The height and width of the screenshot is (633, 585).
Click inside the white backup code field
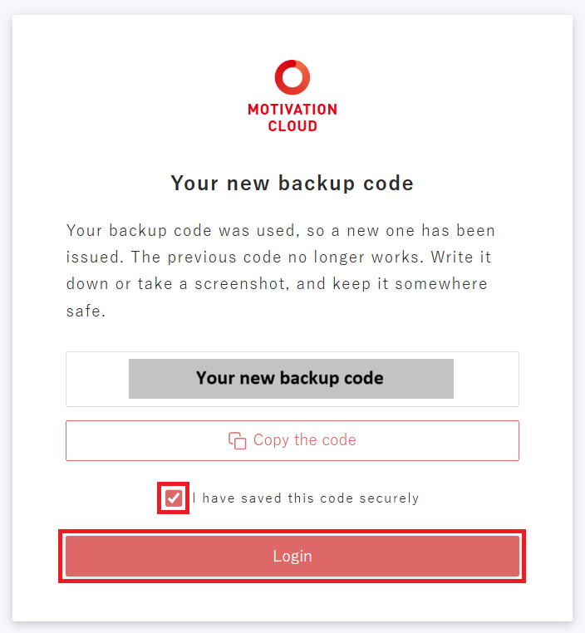[292, 379]
